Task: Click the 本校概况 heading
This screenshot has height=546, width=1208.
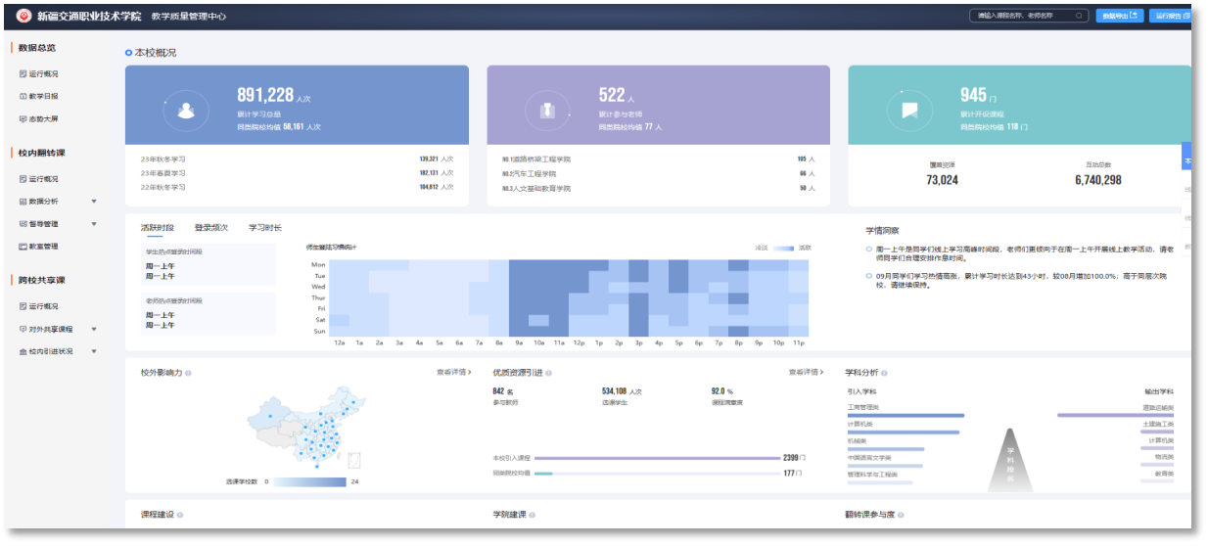Action: 155,53
